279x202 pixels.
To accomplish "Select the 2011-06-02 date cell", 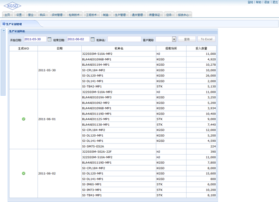I will [x=60, y=173].
